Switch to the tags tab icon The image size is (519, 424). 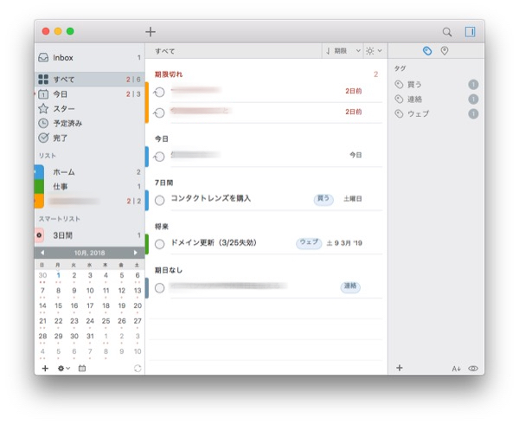[426, 51]
